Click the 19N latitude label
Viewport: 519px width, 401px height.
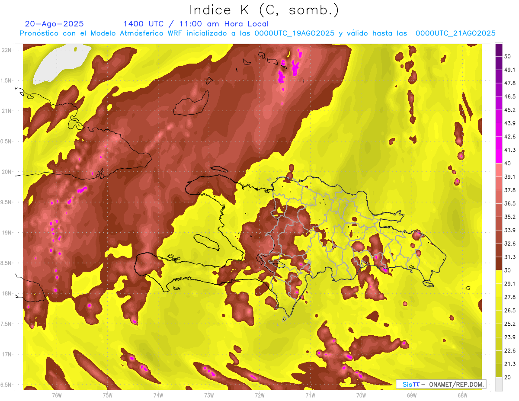pos(7,233)
